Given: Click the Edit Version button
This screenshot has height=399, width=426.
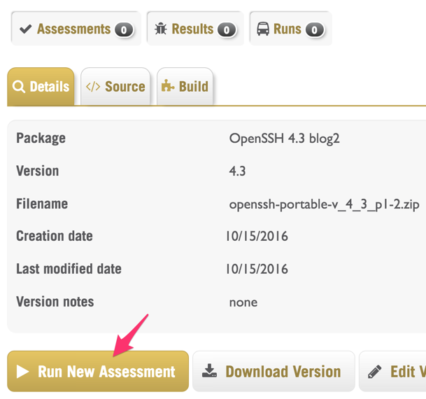Looking at the screenshot, I should [392, 371].
